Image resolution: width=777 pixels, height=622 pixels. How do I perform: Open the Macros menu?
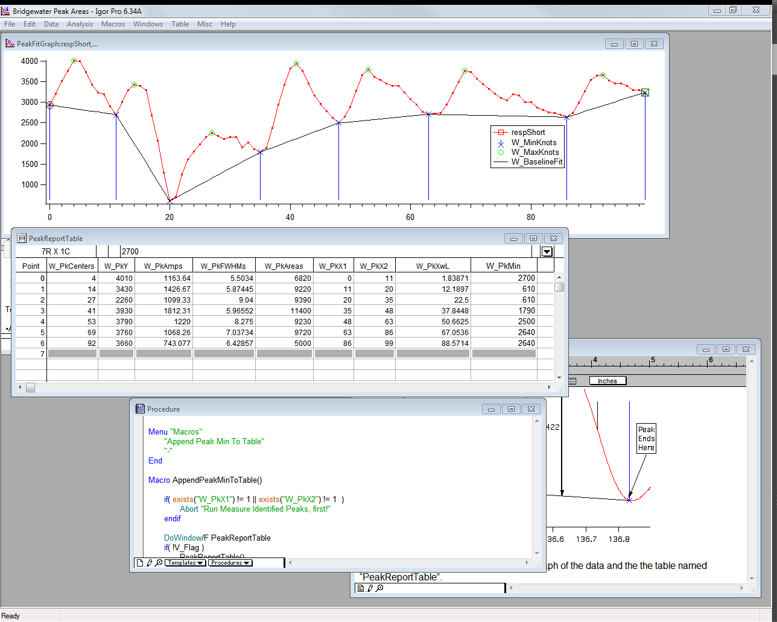click(x=113, y=24)
